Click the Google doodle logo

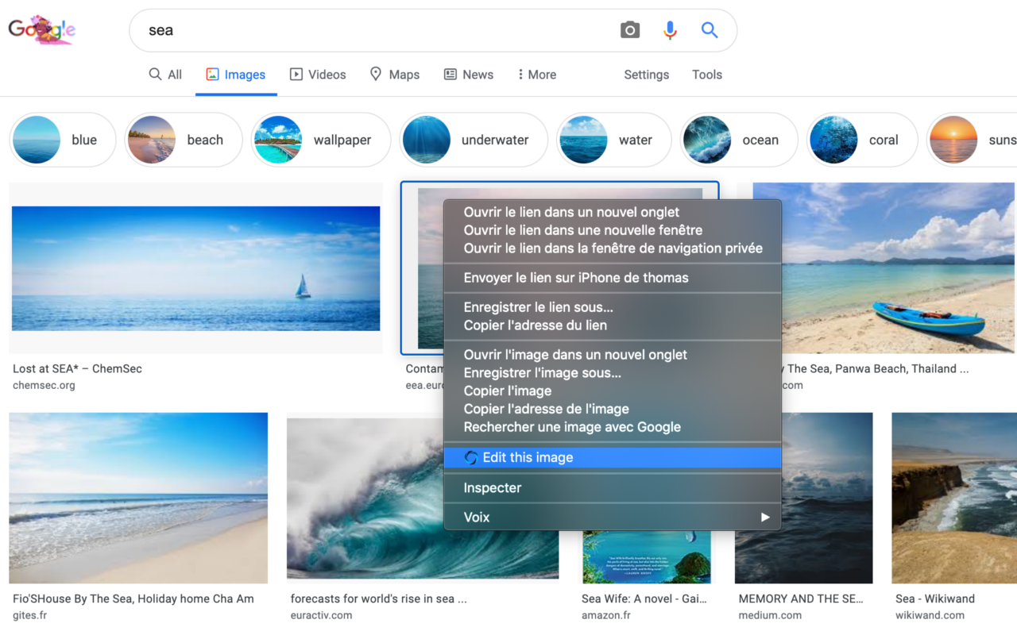(x=41, y=30)
